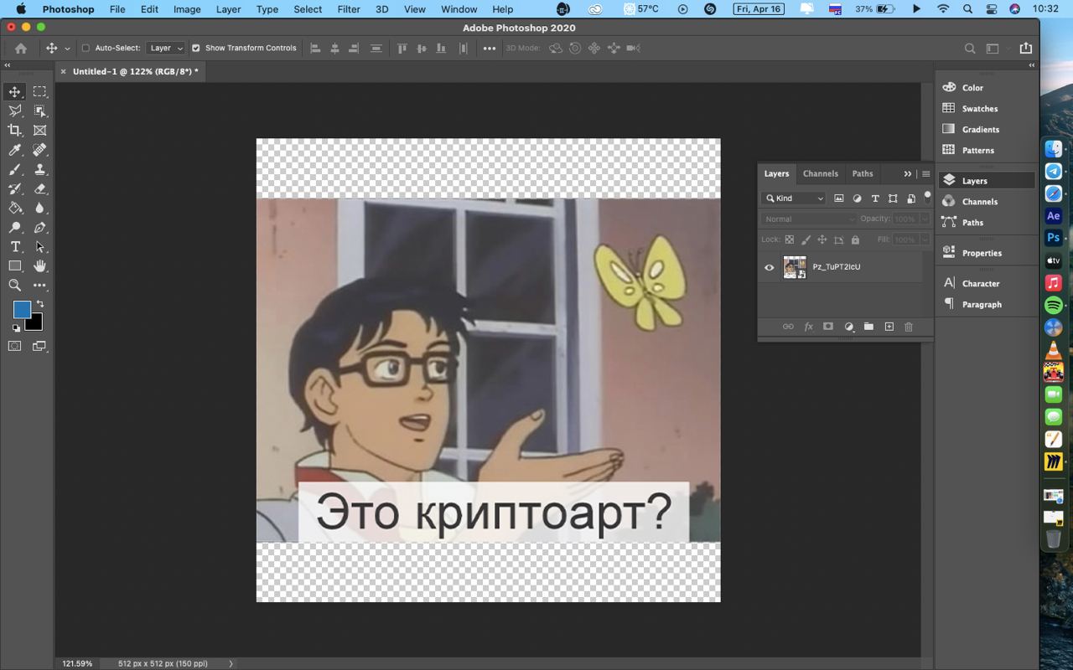1073x670 pixels.
Task: Toggle lock all for layer
Action: click(x=855, y=240)
